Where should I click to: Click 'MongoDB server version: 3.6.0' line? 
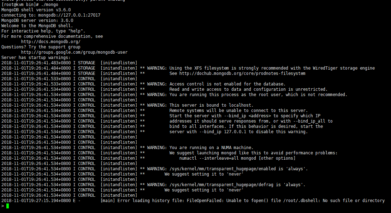tap(37, 20)
